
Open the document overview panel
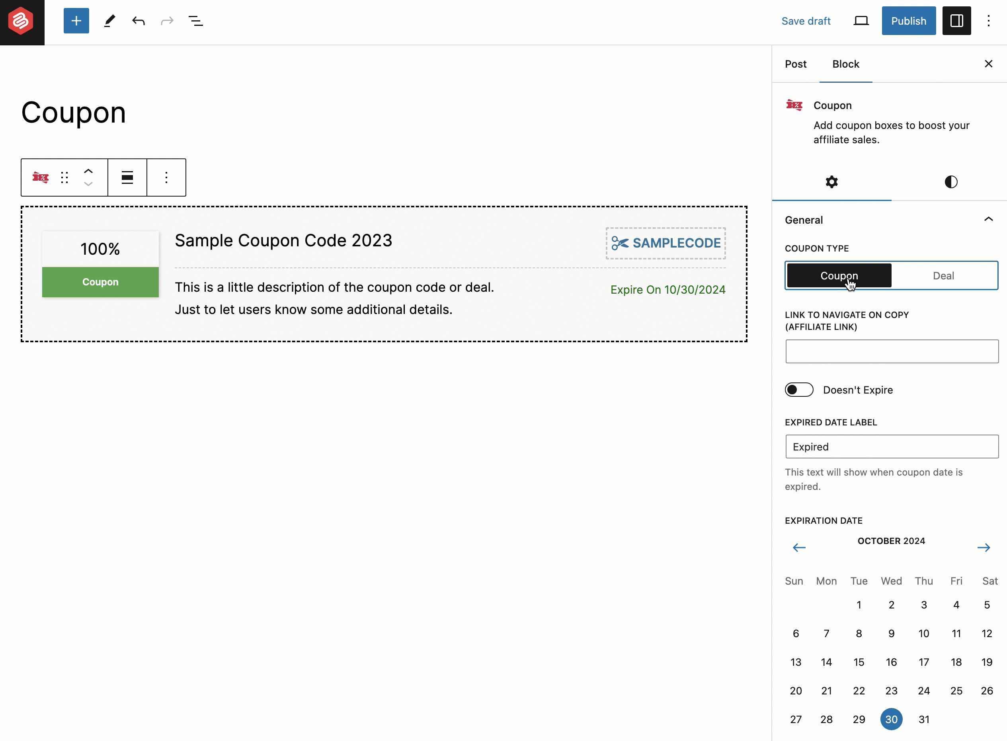pyautogui.click(x=195, y=21)
